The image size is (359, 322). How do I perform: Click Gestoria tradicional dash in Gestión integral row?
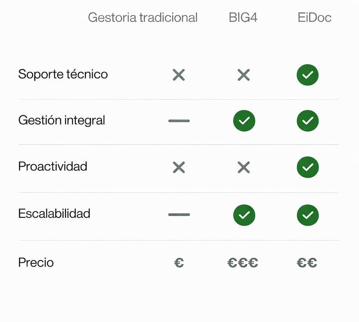tap(179, 121)
